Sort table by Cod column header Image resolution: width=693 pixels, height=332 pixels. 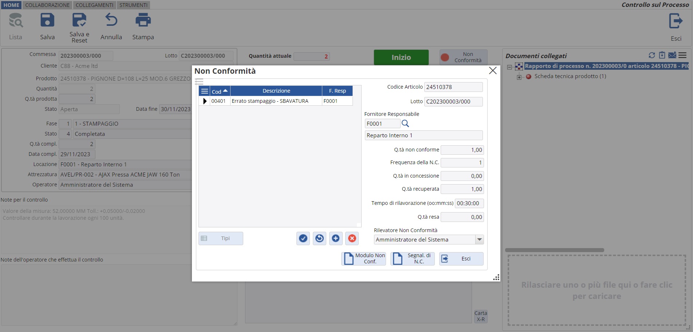coord(220,91)
